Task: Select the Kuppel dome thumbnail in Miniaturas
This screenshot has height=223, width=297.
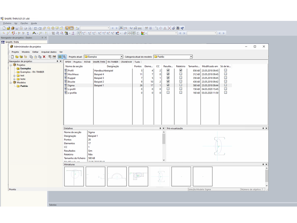Action: pyautogui.click(x=117, y=176)
